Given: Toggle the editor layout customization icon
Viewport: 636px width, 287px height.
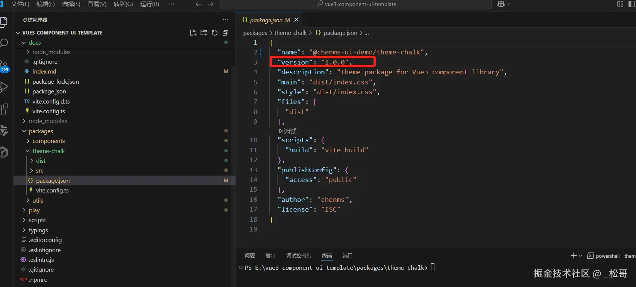Looking at the screenshot, I should point(620,4).
